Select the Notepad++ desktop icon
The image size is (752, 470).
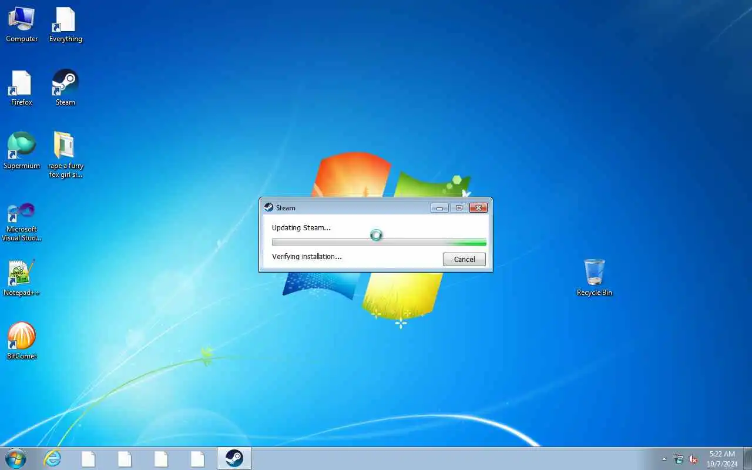click(22, 278)
